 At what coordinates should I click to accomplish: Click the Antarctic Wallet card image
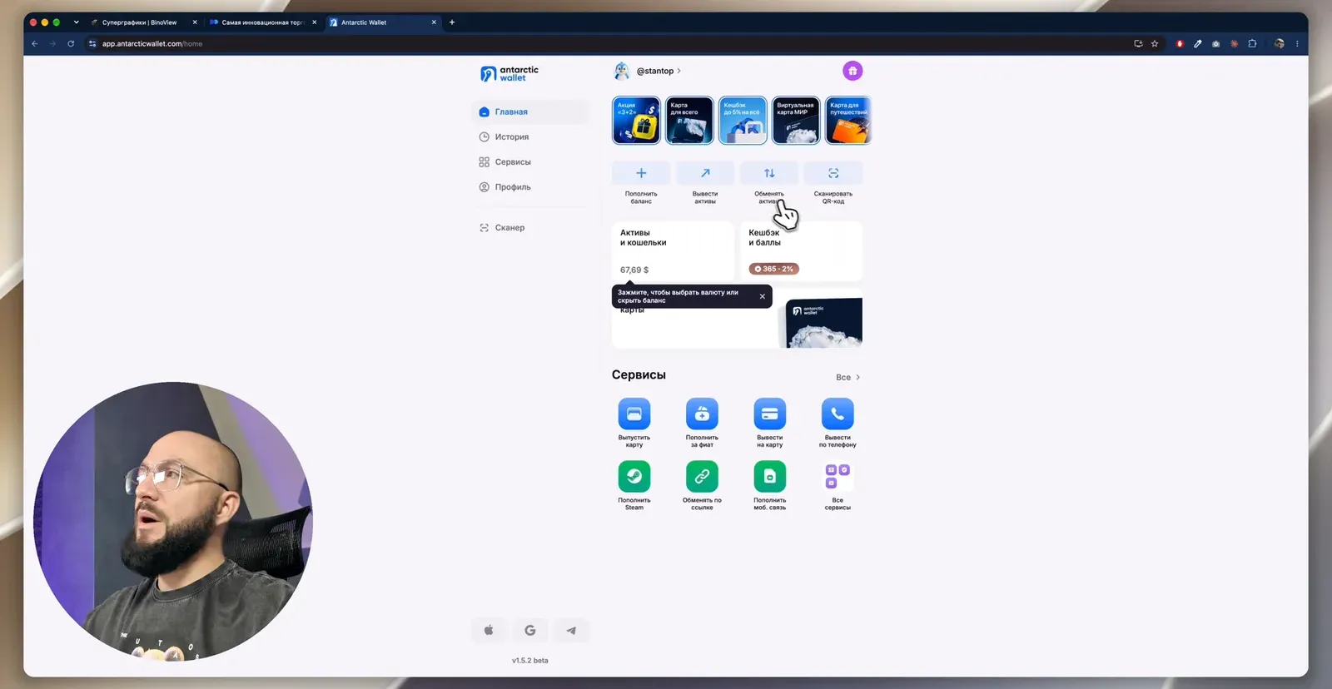(824, 322)
